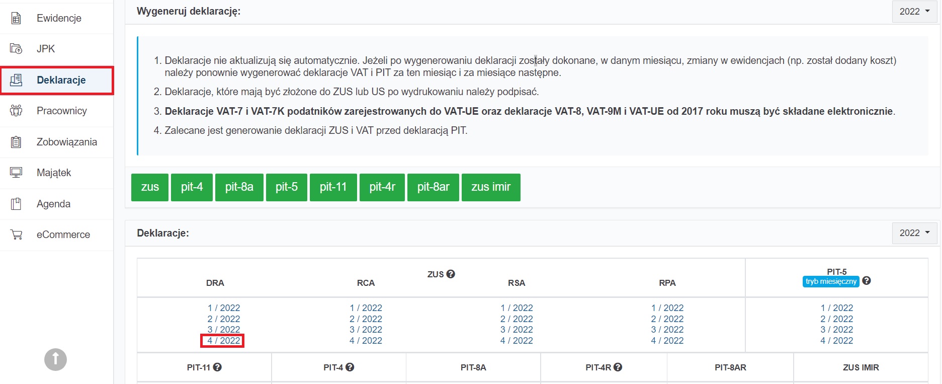
Task: Open DRA declaration 2 / 2022
Action: click(x=224, y=319)
